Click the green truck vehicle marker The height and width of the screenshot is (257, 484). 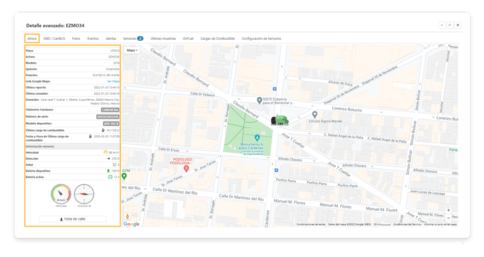click(280, 121)
